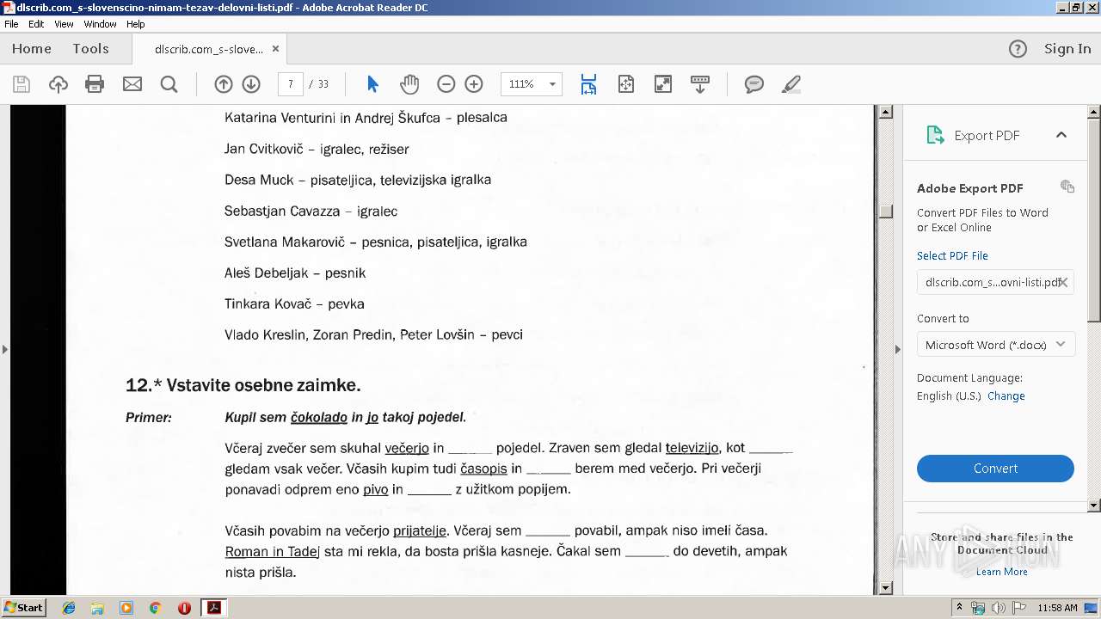This screenshot has width=1101, height=619.
Task: Add a sticky note comment icon
Action: (754, 84)
